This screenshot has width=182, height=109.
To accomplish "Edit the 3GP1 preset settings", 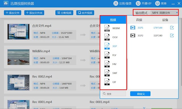I will 172,28.
